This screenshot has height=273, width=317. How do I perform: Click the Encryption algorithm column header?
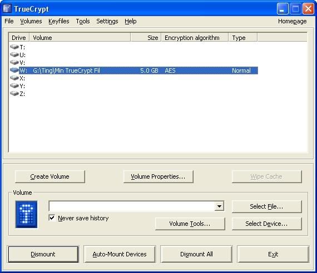click(195, 38)
